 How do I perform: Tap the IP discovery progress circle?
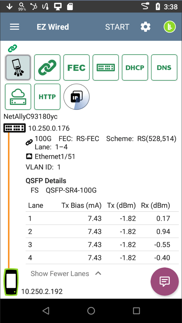pos(76,96)
